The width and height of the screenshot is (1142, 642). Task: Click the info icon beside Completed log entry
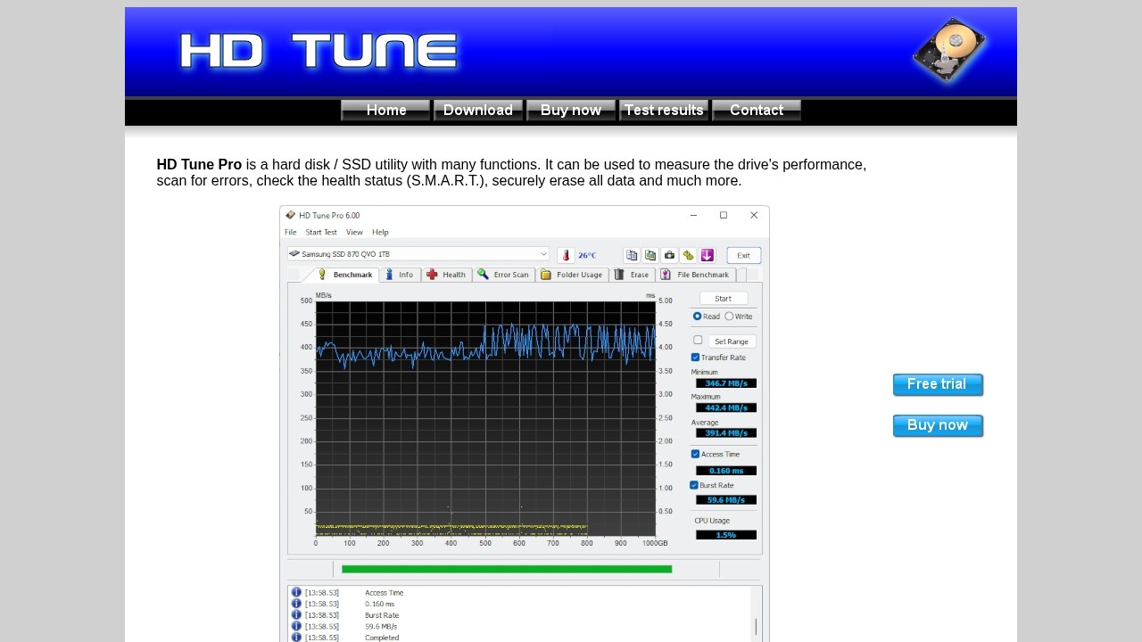296,638
